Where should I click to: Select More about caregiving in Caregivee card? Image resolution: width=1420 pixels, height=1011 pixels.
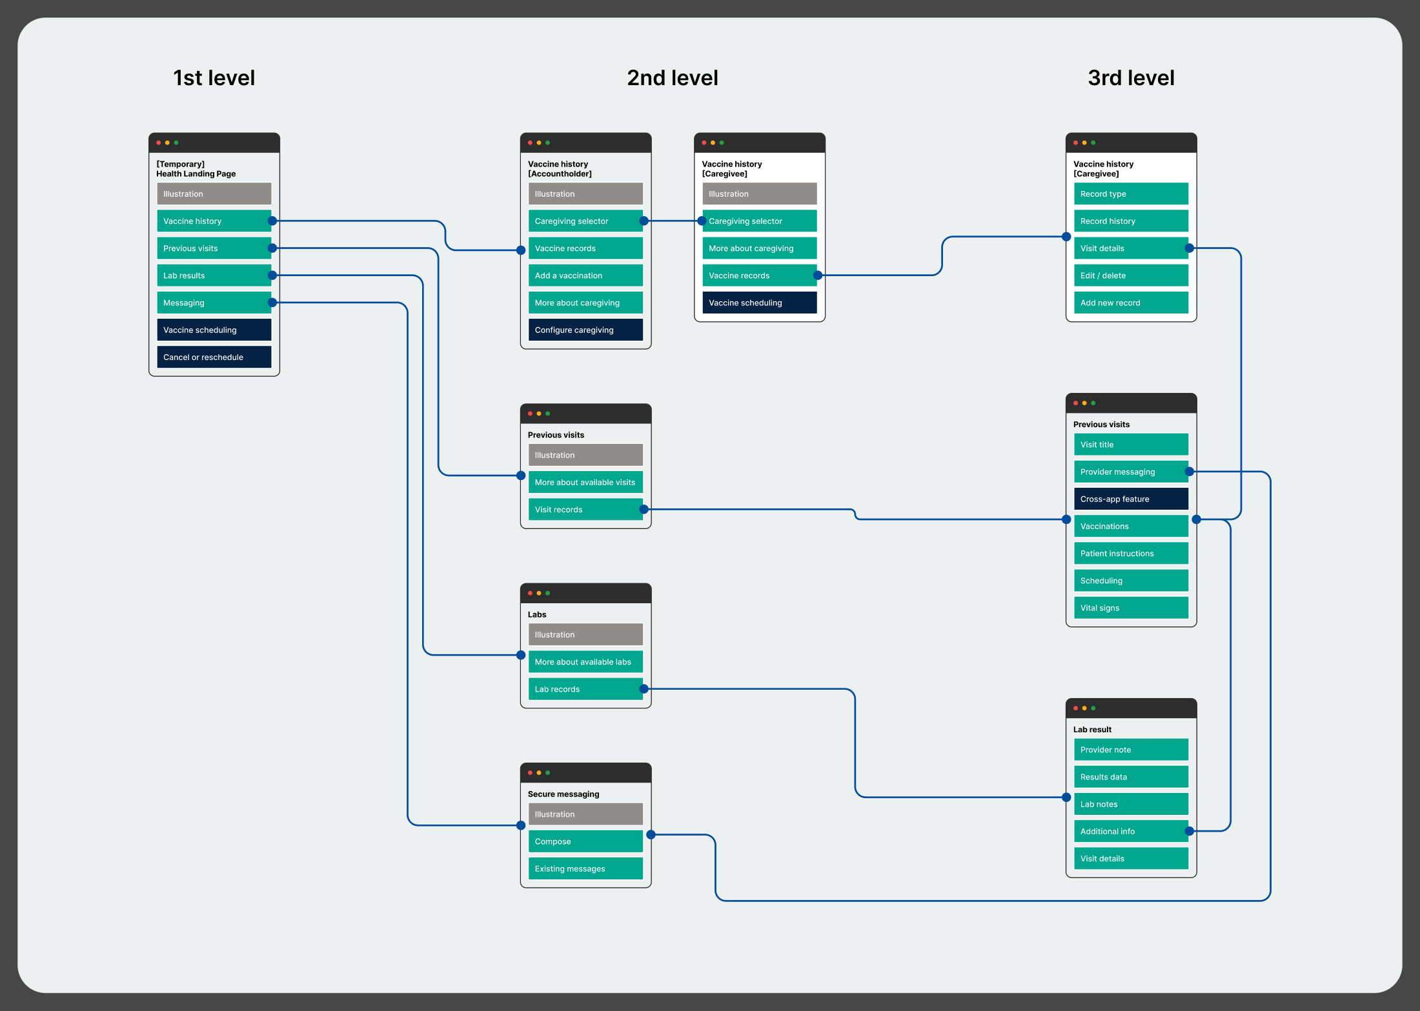[x=760, y=248]
